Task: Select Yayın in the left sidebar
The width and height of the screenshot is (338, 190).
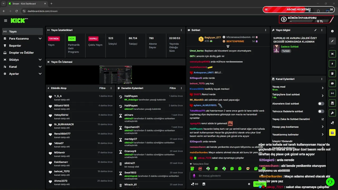Action: (x=22, y=31)
